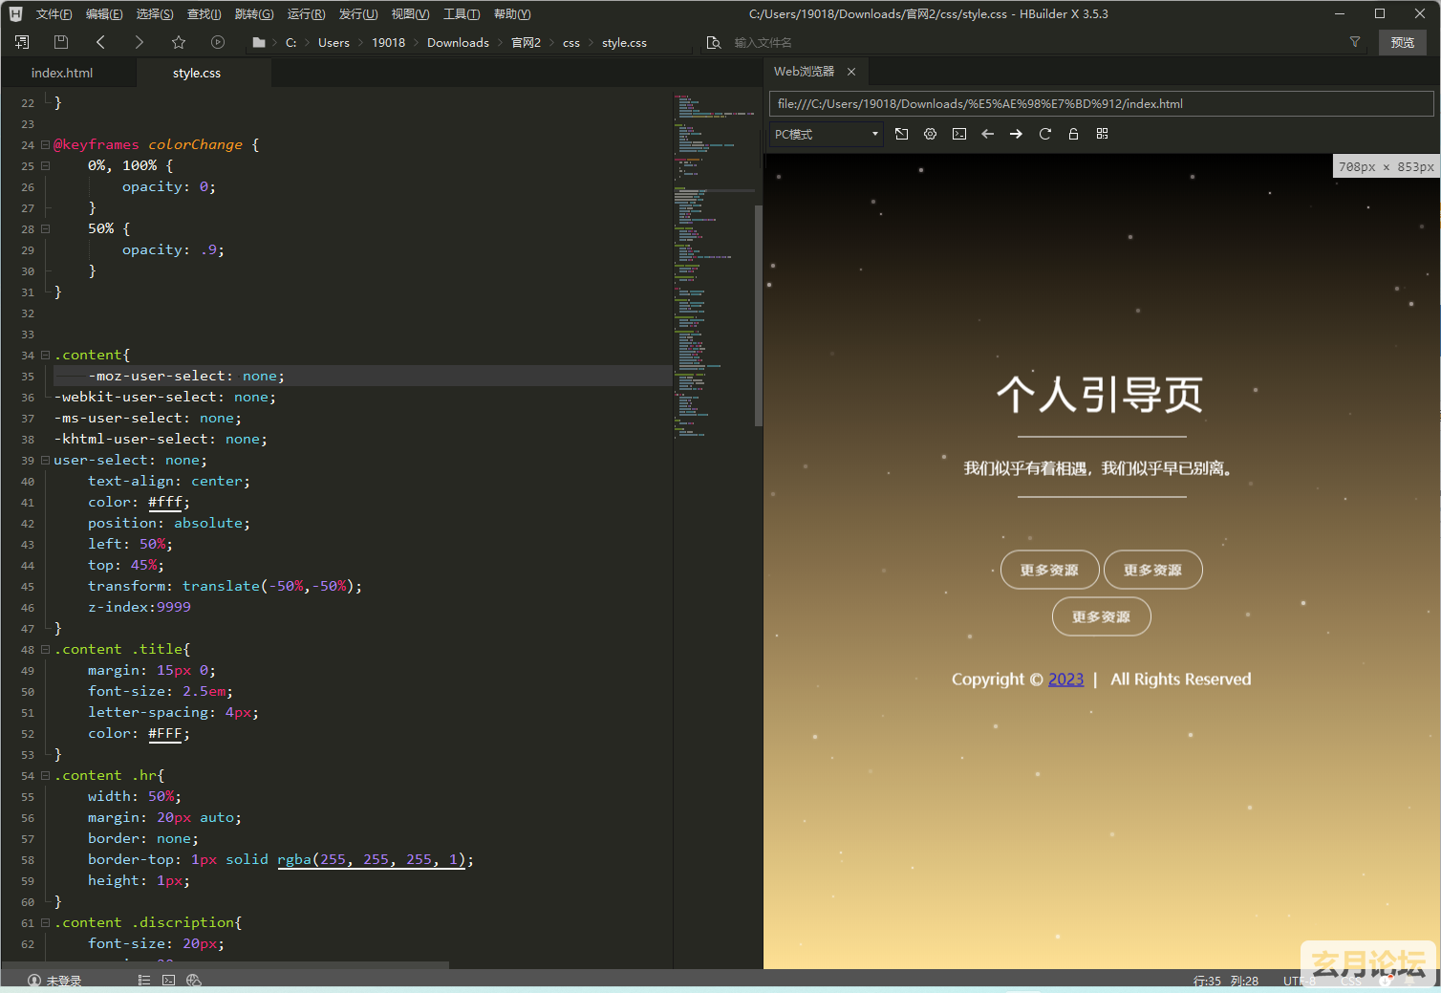The height and width of the screenshot is (993, 1441).
Task: Click the bookmark star icon
Action: coord(179,42)
